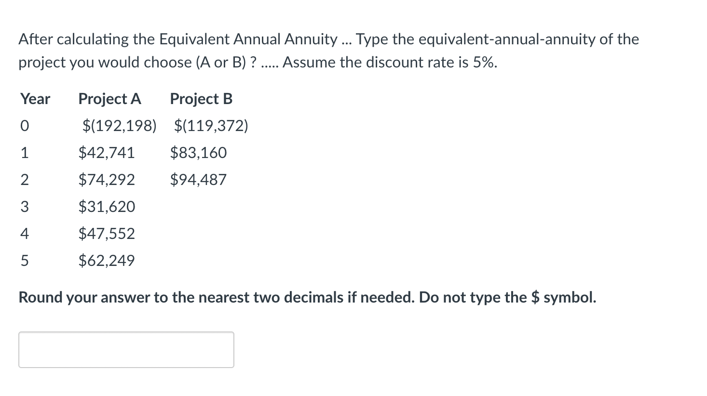Image resolution: width=707 pixels, height=396 pixels.
Task: Click the Year 4 value $47,552
Action: tap(107, 233)
